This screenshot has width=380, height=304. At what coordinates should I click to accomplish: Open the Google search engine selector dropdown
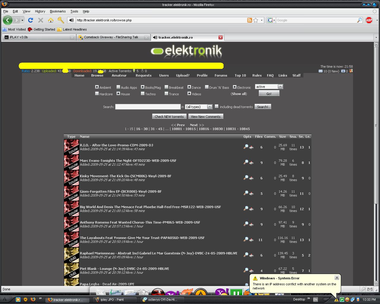click(271, 20)
